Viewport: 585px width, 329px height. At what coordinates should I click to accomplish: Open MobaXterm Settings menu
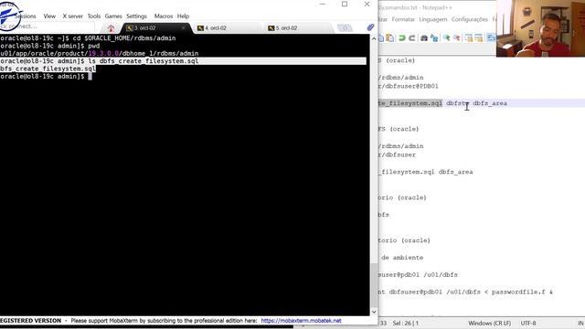tap(136, 16)
